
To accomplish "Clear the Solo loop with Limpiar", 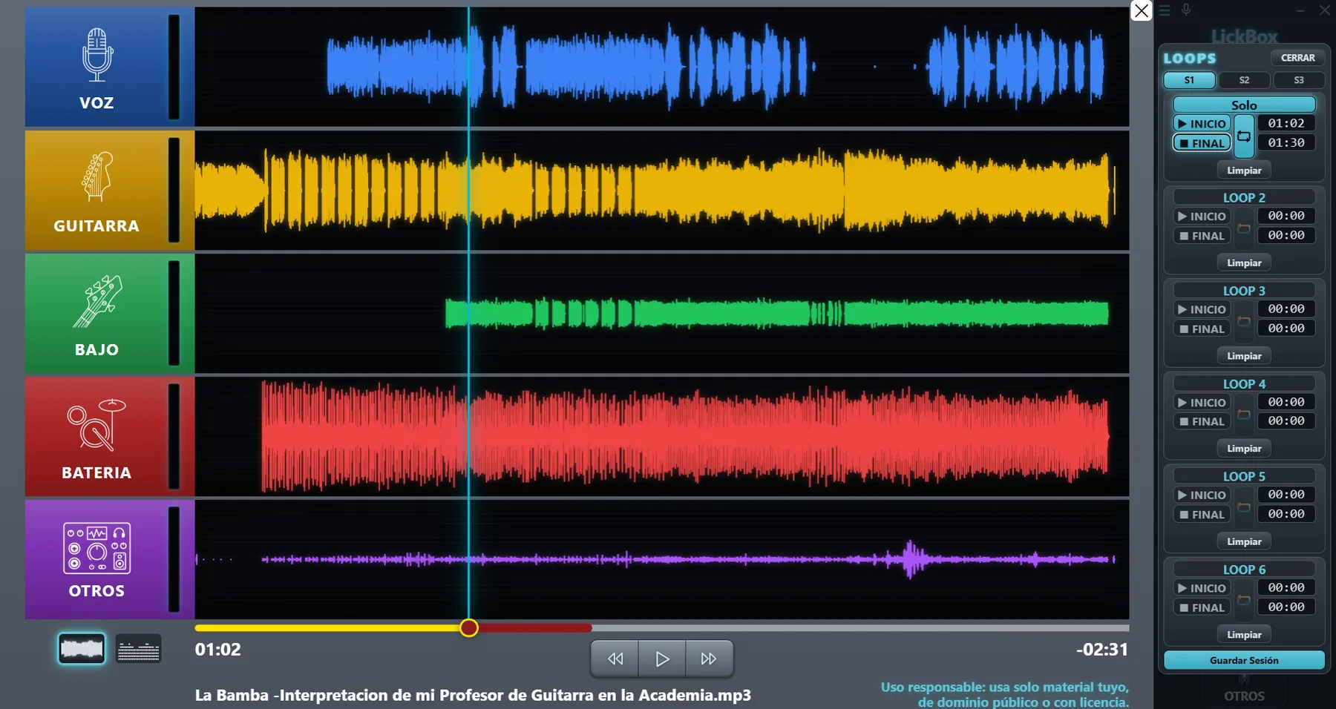I will (x=1244, y=171).
